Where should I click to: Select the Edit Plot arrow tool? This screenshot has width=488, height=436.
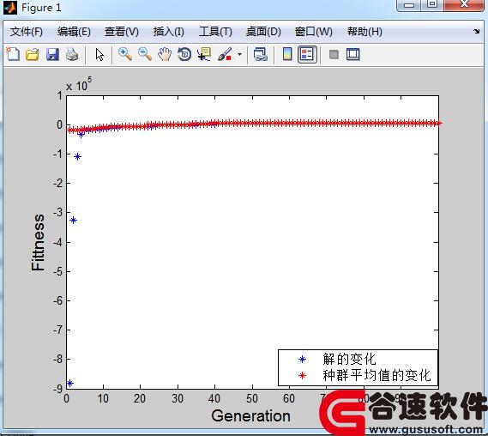(x=99, y=55)
